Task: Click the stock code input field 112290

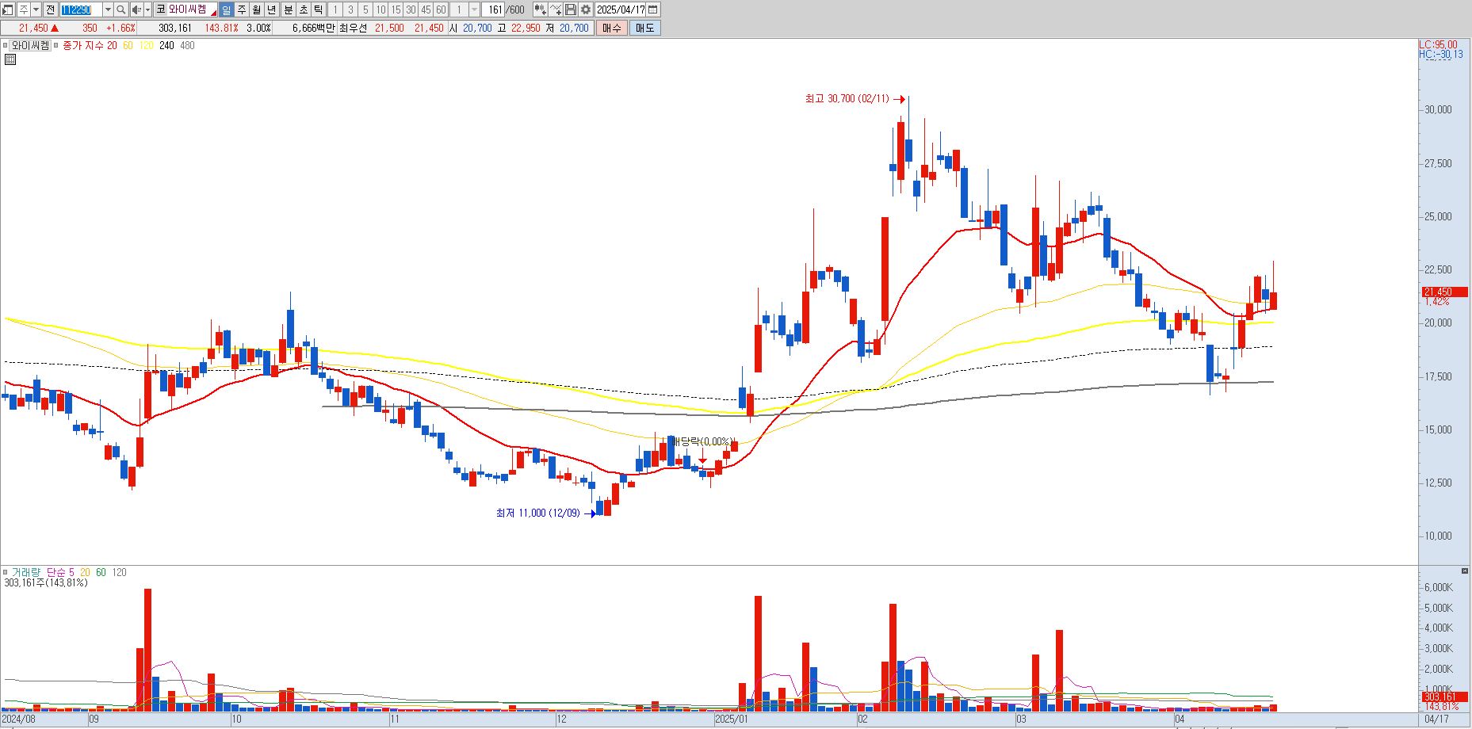Action: point(81,10)
